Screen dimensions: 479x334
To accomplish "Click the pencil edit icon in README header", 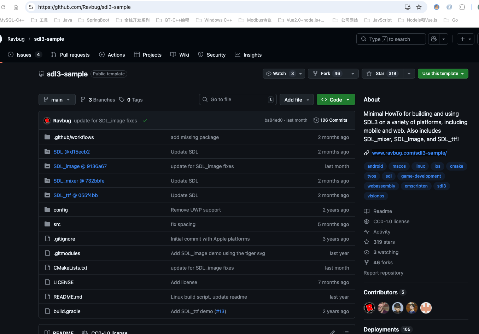I will coord(332,332).
